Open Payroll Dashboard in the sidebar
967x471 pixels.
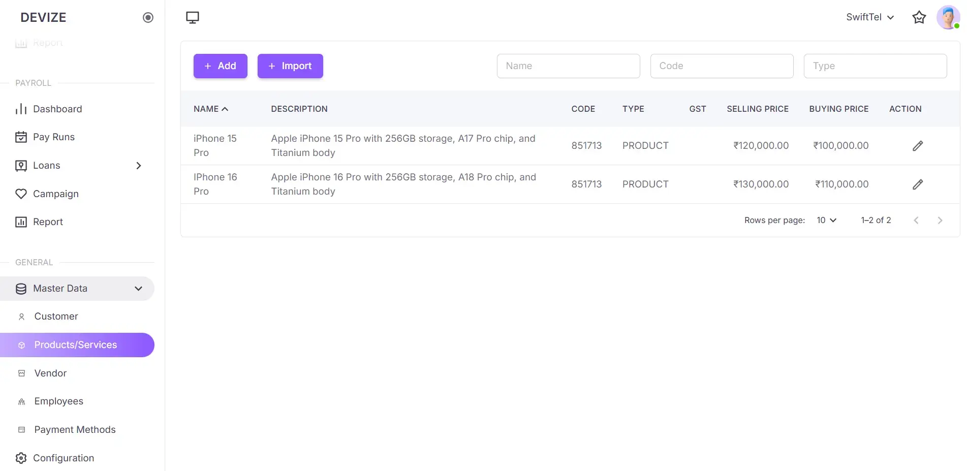click(77, 109)
